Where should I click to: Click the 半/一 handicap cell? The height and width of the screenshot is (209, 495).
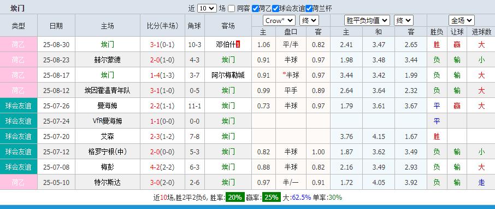291,182
